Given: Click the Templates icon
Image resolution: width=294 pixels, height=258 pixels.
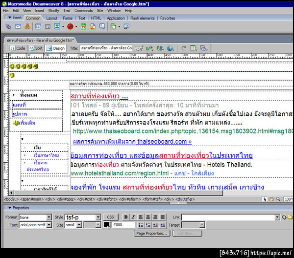Looking at the screenshot, I should pyautogui.click(x=113, y=26).
